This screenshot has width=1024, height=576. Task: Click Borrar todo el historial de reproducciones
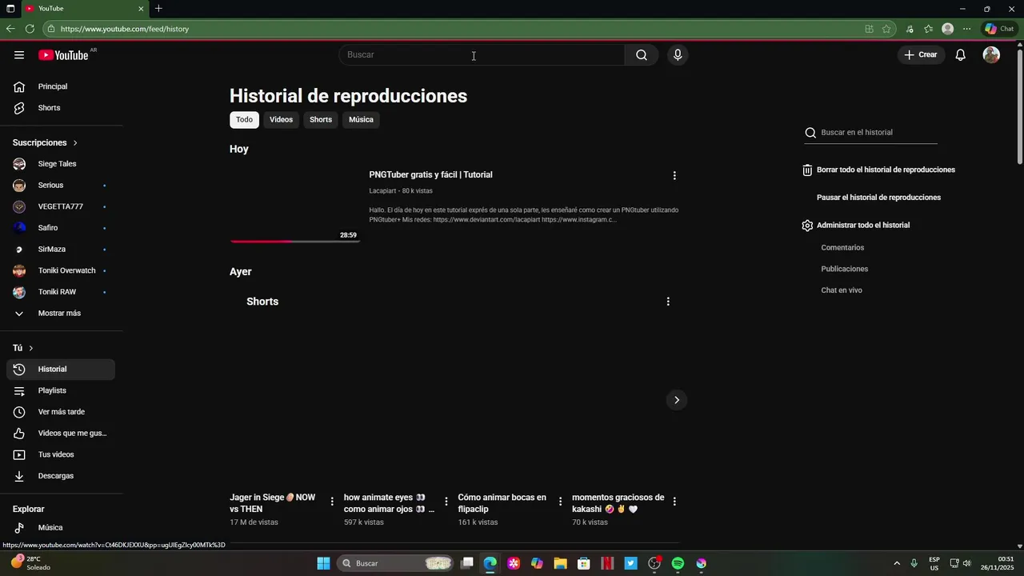878,170
